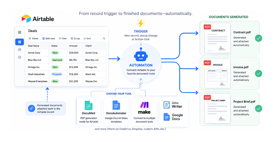Click the search magnifier in Deals toolbar

click(104, 39)
